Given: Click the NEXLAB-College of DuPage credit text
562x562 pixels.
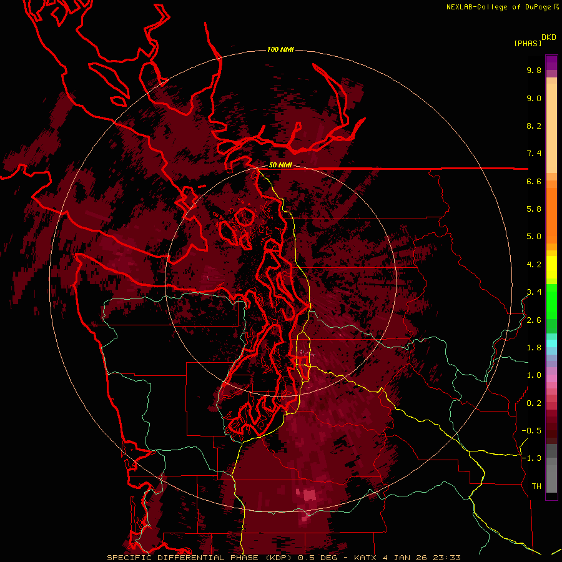Looking at the screenshot, I should click(x=500, y=7).
